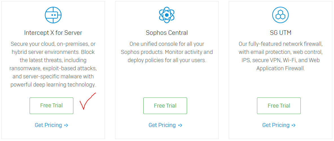Click the Intercept X for Server robot icon

pyautogui.click(x=53, y=15)
